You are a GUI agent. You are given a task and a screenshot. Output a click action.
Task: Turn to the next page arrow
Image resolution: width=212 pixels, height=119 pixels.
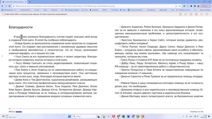(x=210, y=56)
